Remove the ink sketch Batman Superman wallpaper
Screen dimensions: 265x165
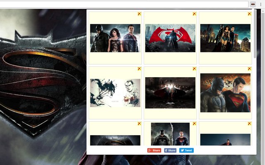click(139, 69)
